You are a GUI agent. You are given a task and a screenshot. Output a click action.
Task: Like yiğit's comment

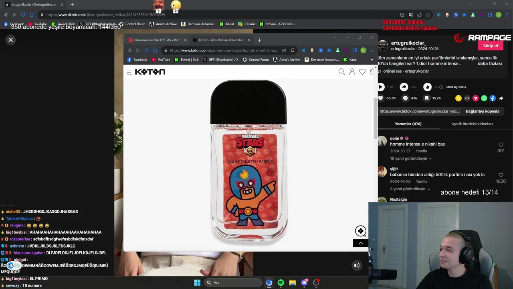tap(501, 175)
